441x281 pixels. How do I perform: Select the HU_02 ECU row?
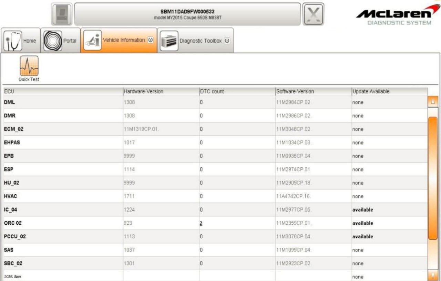pos(215,183)
